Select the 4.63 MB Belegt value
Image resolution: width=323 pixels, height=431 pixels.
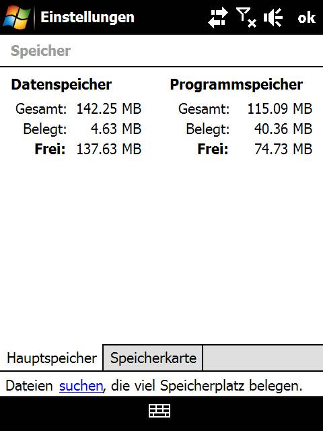116,129
